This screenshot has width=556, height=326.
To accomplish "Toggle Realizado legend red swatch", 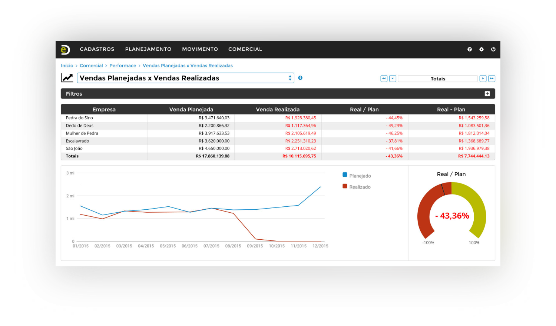I will pyautogui.click(x=345, y=186).
